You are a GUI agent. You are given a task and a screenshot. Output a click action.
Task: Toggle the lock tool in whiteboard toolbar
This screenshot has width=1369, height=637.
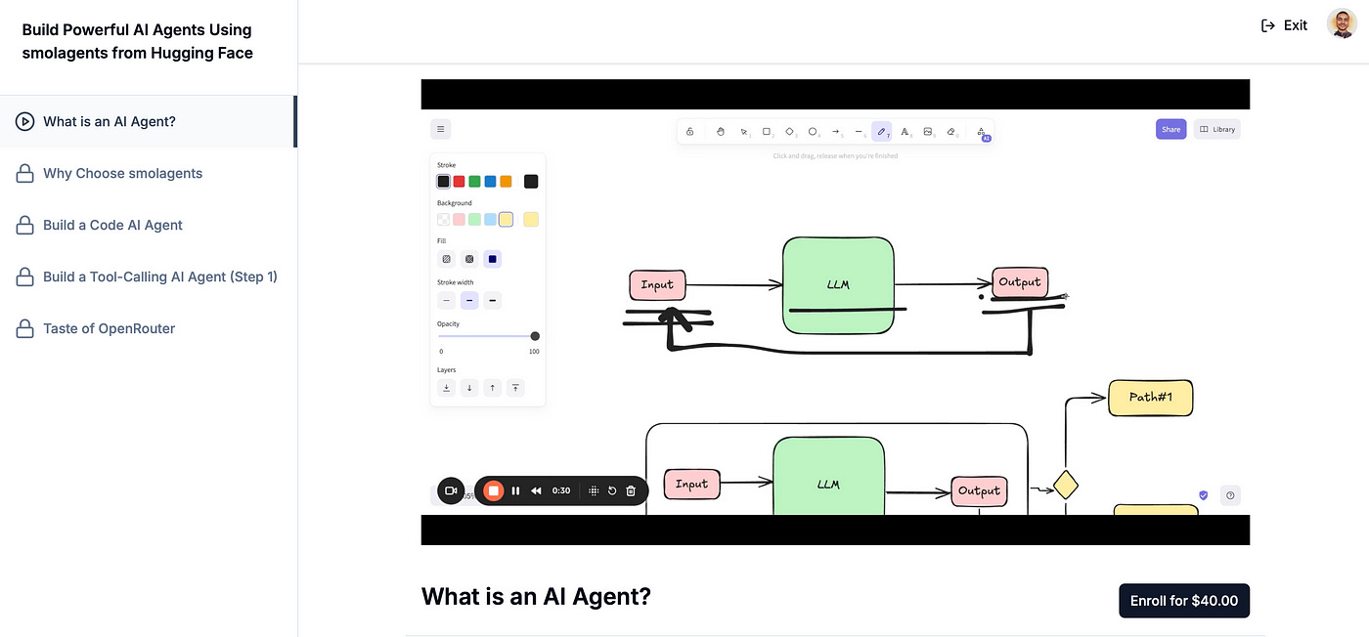(690, 131)
